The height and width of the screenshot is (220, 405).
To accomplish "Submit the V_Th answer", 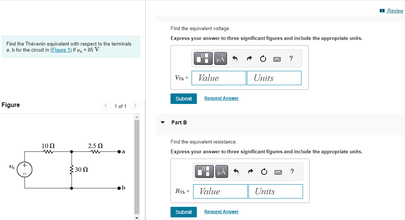I will (x=183, y=98).
